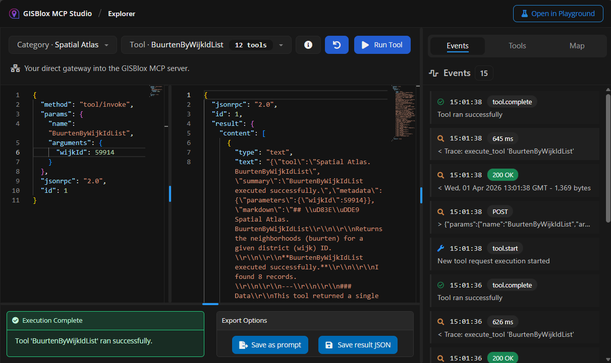Click the GISBlox location pin logo
The width and height of the screenshot is (611, 363).
(x=14, y=14)
